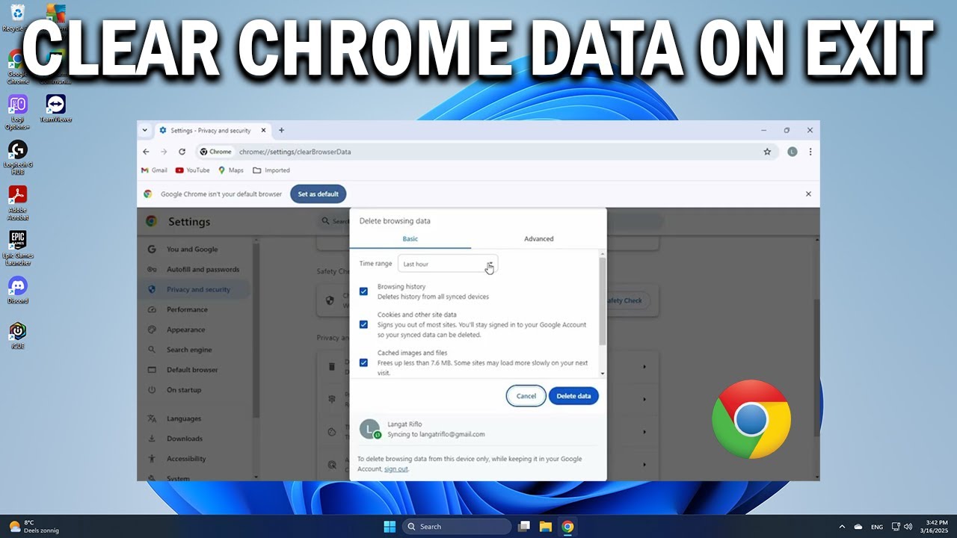Open Performance settings
The height and width of the screenshot is (538, 957).
pyautogui.click(x=187, y=310)
